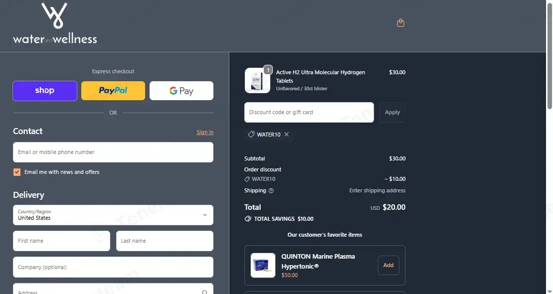
Task: Click the Our customer's favorite items heading
Action: 325,235
